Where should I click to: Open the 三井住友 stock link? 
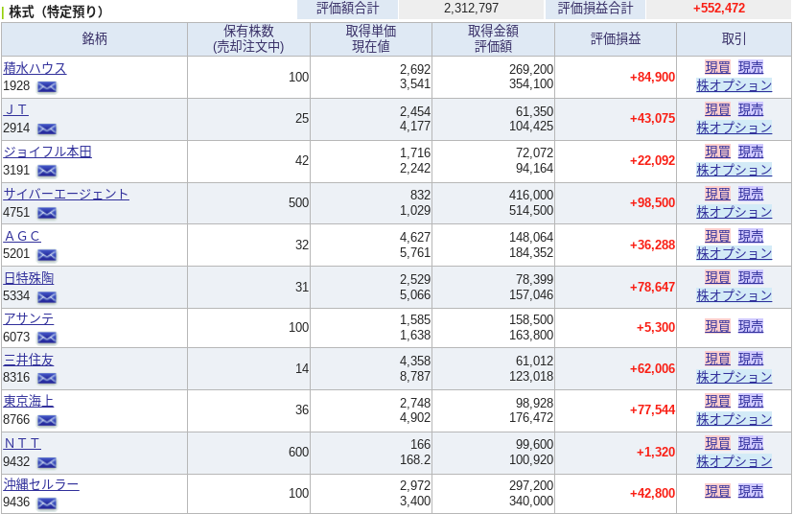click(x=29, y=360)
